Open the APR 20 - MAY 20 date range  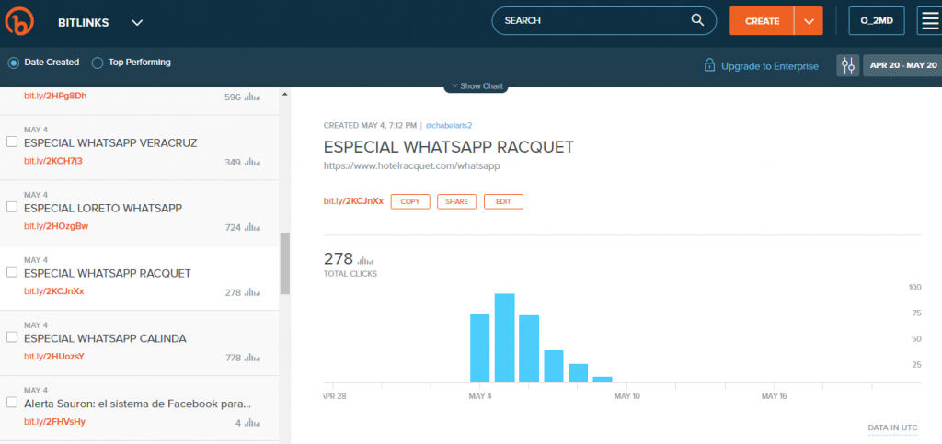click(x=902, y=65)
